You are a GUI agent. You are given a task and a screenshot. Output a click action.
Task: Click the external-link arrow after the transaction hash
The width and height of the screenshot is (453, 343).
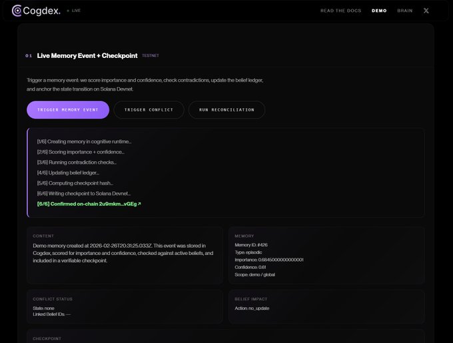tap(139, 204)
